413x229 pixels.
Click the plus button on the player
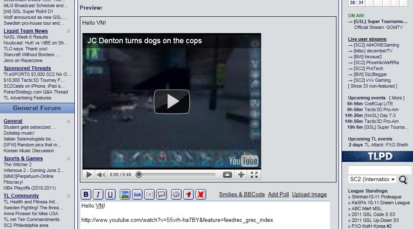[241, 174]
